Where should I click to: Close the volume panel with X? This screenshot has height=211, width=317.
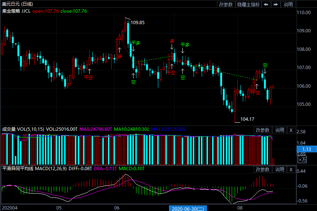[x=291, y=130]
